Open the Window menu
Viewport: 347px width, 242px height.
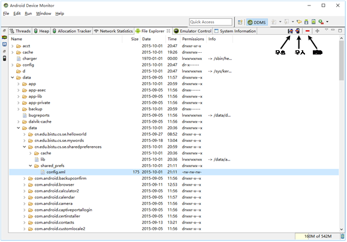(x=44, y=14)
